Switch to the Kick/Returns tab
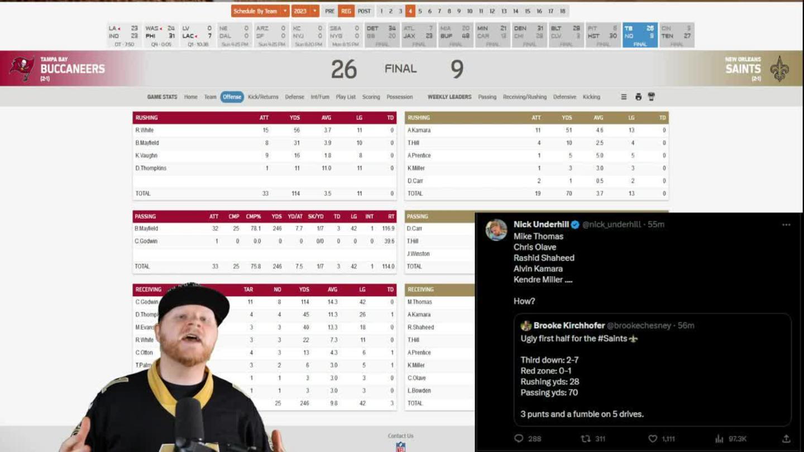This screenshot has width=804, height=452. click(263, 97)
